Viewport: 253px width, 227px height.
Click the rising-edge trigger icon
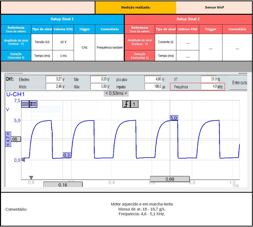click(126, 104)
